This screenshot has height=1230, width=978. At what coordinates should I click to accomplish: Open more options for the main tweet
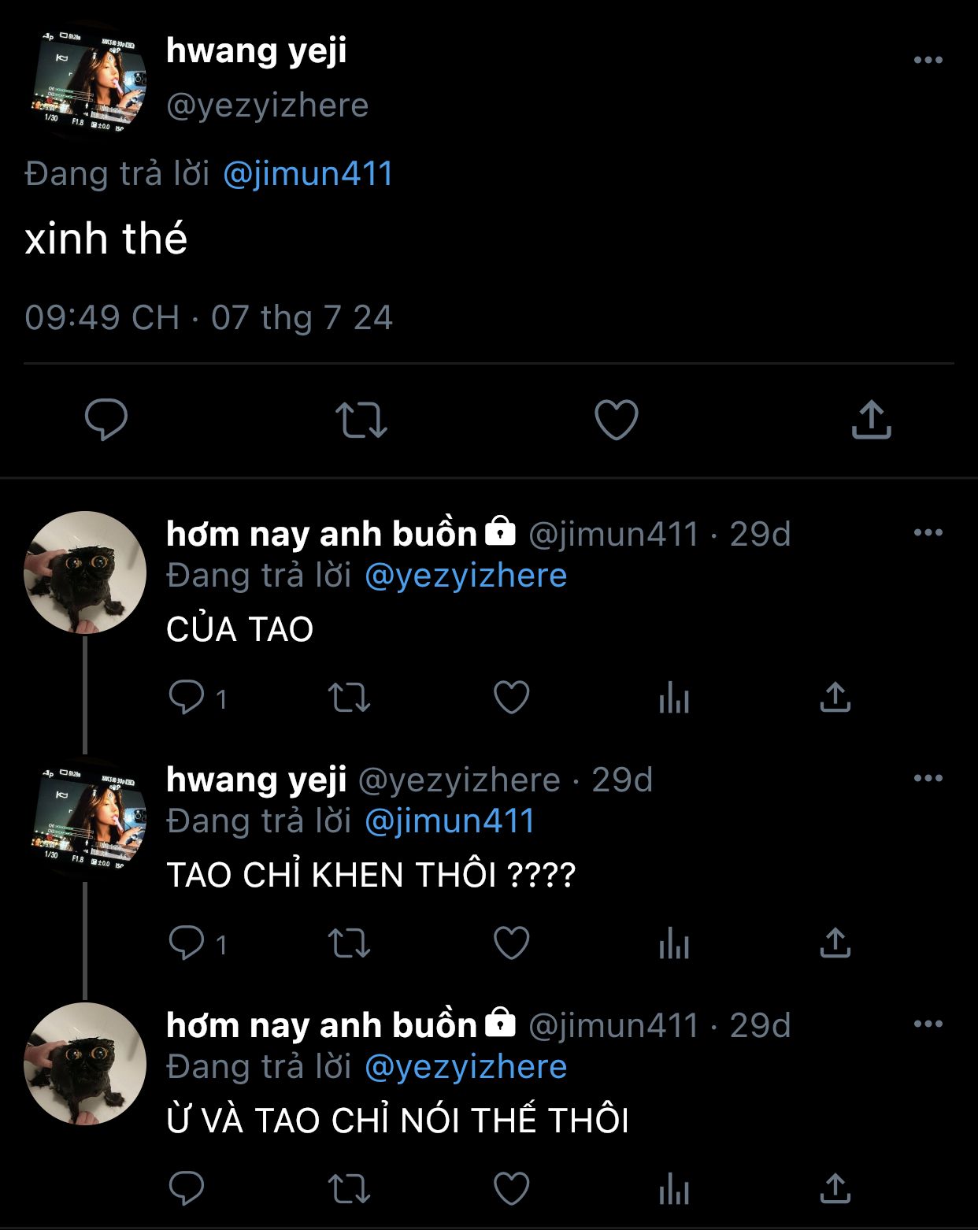[x=928, y=60]
